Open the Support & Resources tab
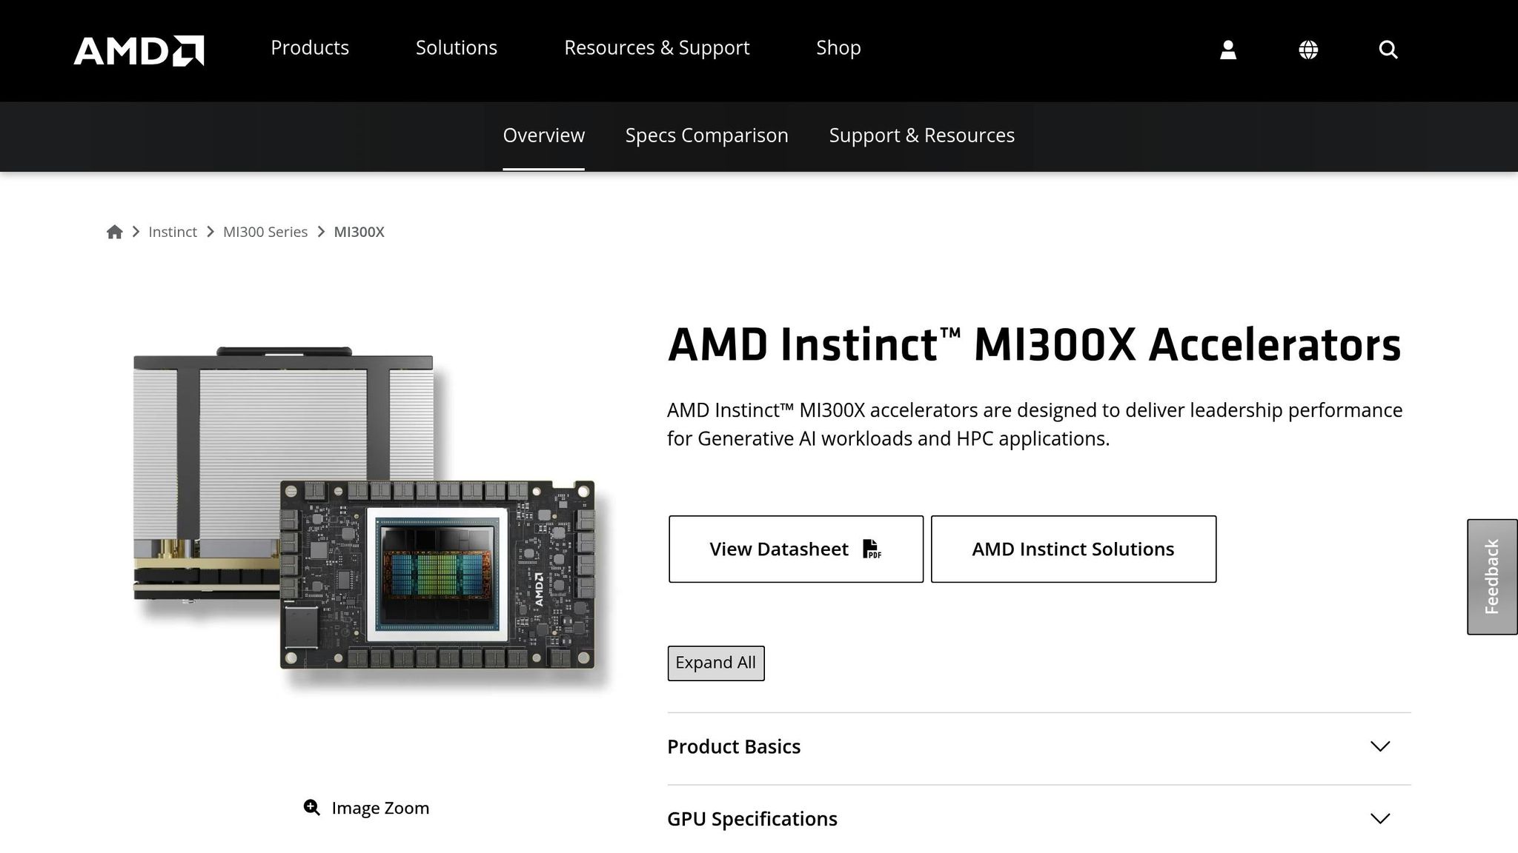This screenshot has height=853, width=1518. click(x=921, y=136)
